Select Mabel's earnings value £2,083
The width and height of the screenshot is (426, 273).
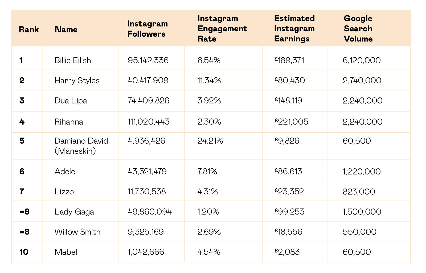pos(287,252)
